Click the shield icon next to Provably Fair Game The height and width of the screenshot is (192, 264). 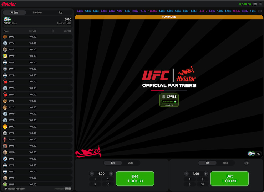click(6, 189)
